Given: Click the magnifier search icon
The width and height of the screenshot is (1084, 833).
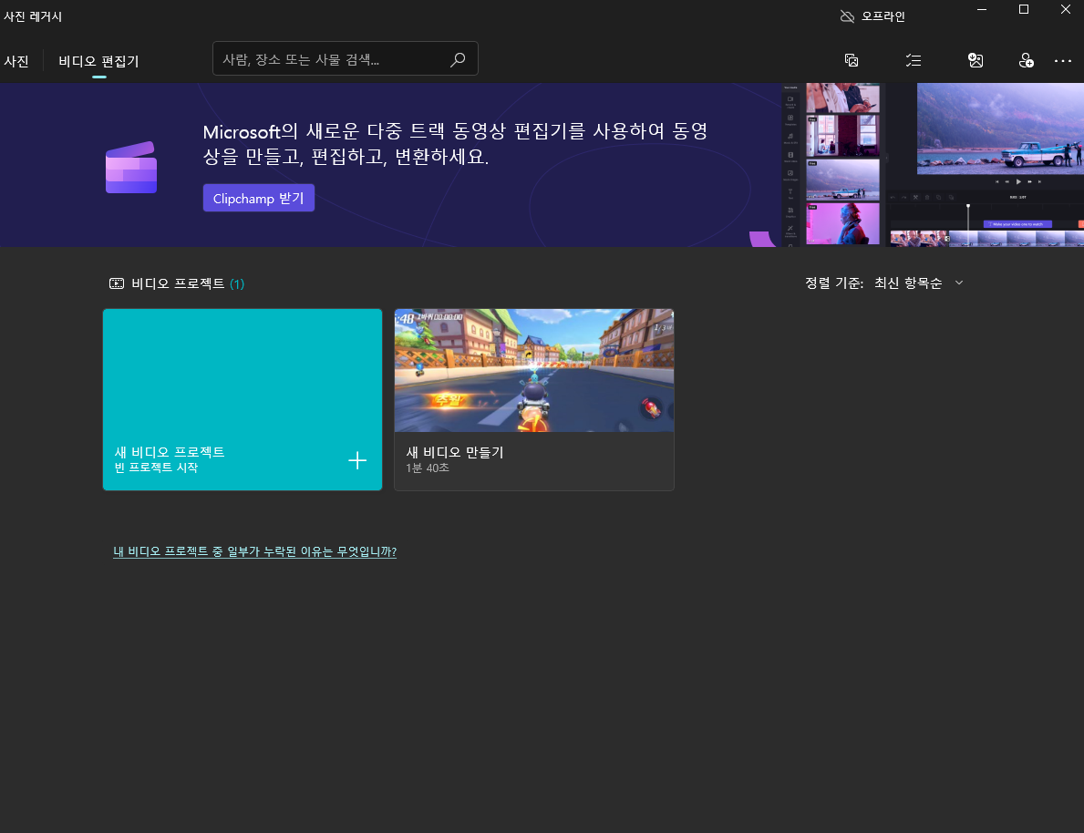Looking at the screenshot, I should tap(458, 60).
